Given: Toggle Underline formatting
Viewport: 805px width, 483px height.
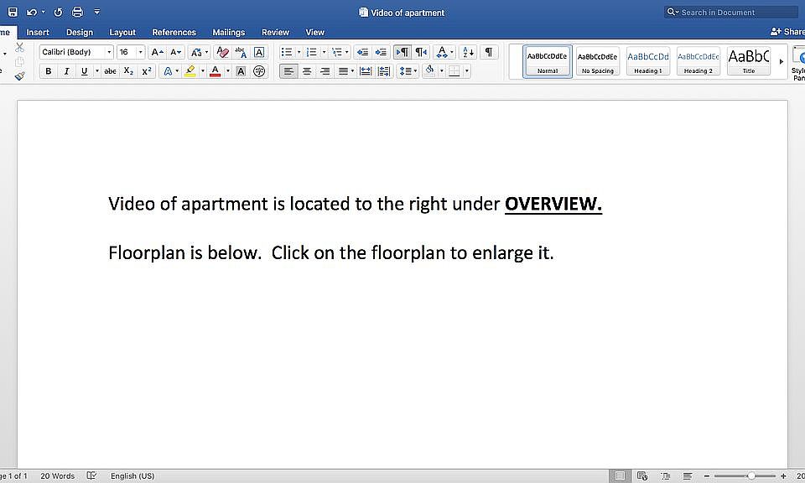Looking at the screenshot, I should coord(84,71).
